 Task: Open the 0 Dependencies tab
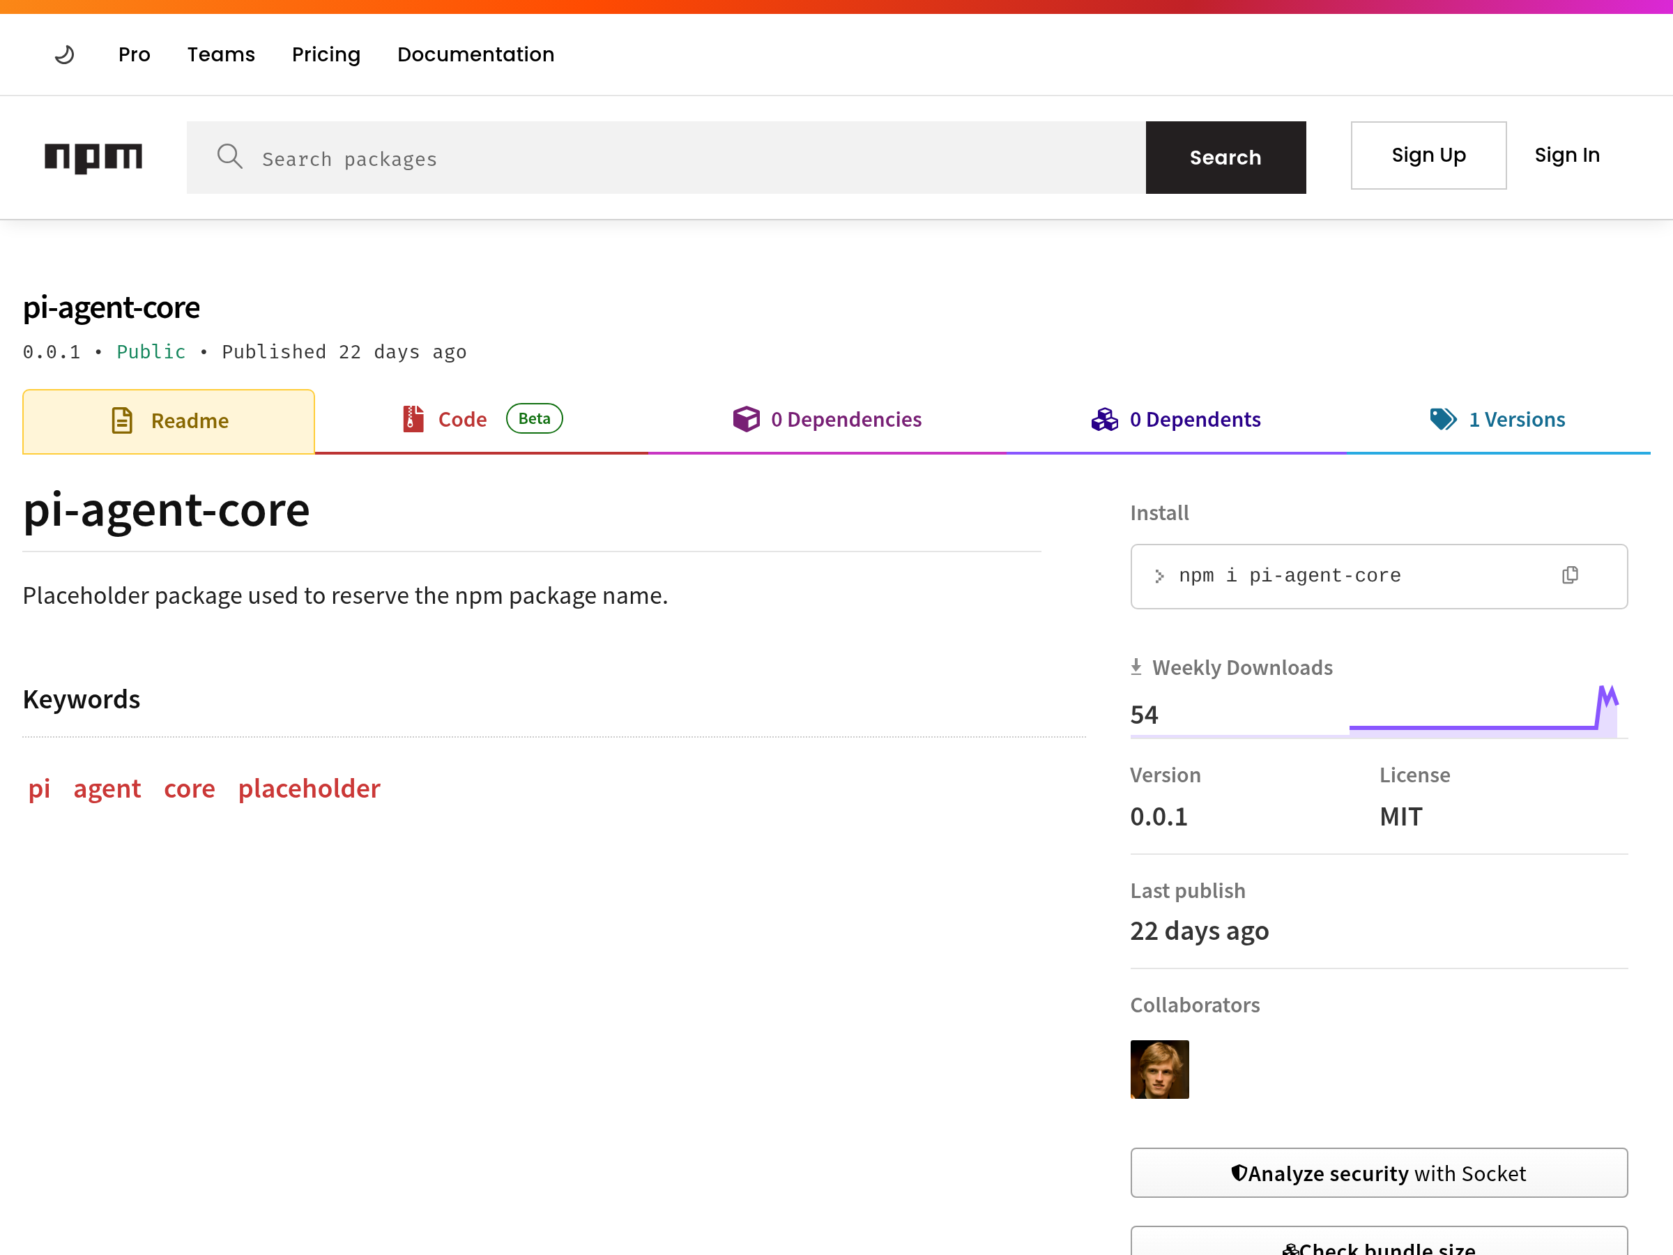click(x=827, y=420)
